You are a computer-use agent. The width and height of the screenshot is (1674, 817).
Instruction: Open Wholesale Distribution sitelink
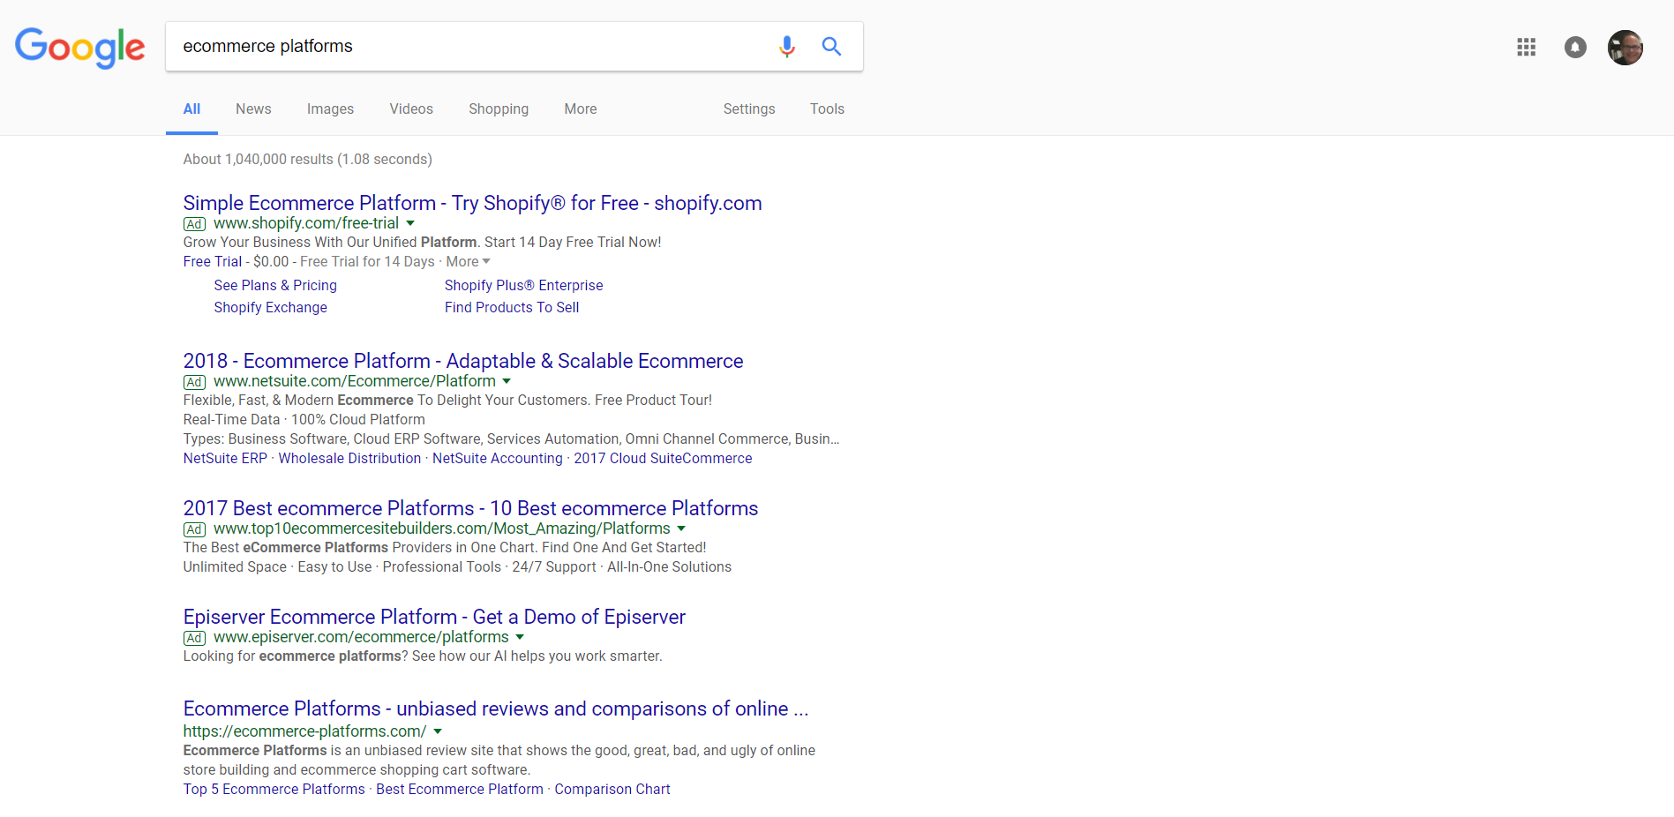(349, 459)
